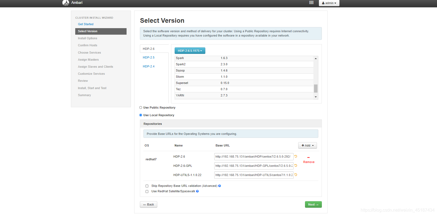Open Review wizard step
437x215 pixels.
click(83, 81)
